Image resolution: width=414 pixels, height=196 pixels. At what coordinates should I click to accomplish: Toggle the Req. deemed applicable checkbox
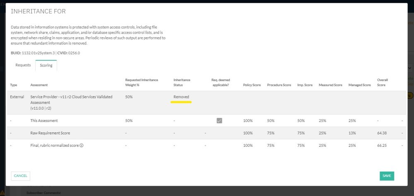tap(219, 121)
